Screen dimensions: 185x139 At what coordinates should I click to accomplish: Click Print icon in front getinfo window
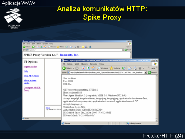[x=135, y=68]
